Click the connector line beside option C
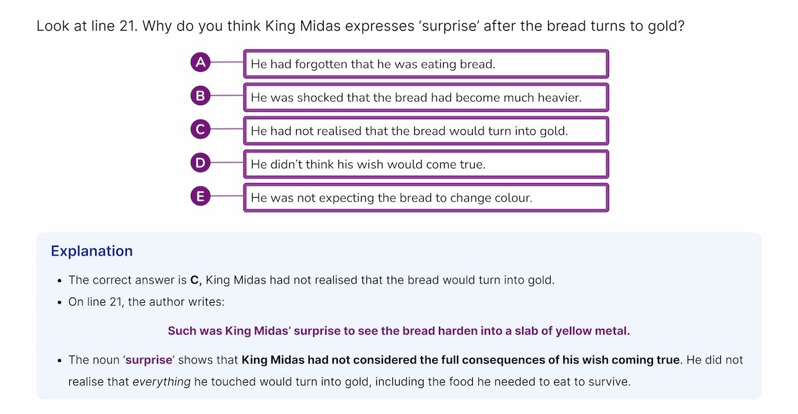 (227, 129)
